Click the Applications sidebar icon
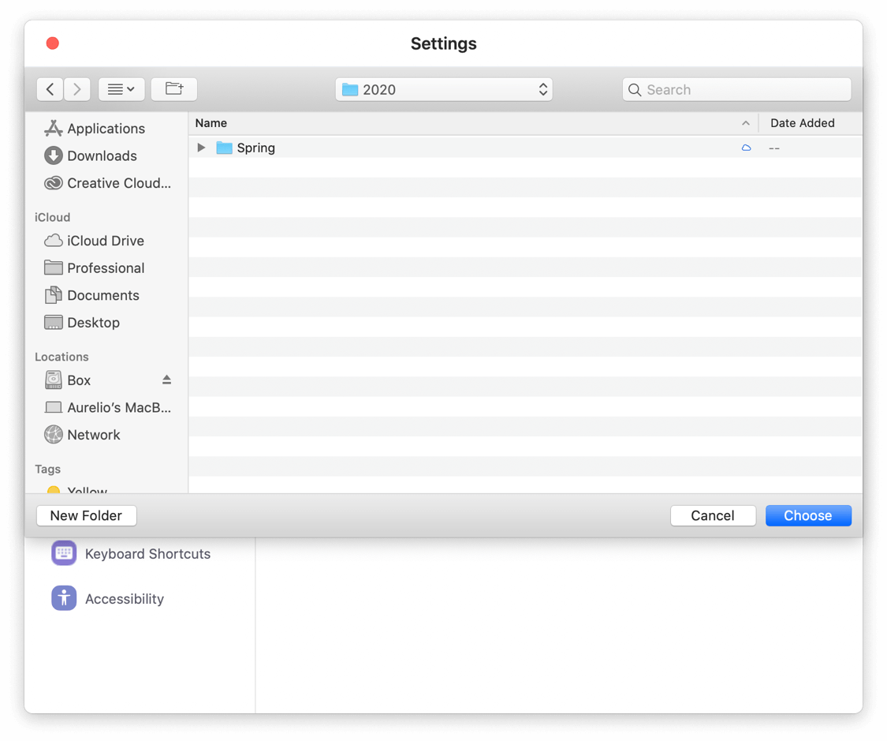This screenshot has width=887, height=741. coord(53,129)
